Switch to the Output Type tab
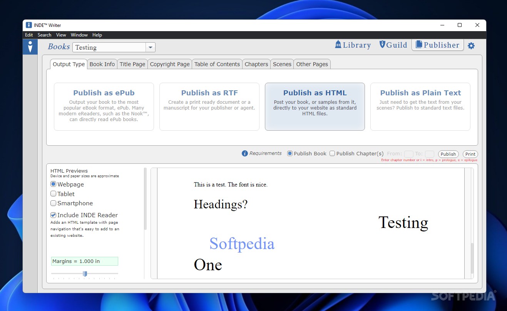This screenshot has height=311, width=507. [69, 64]
